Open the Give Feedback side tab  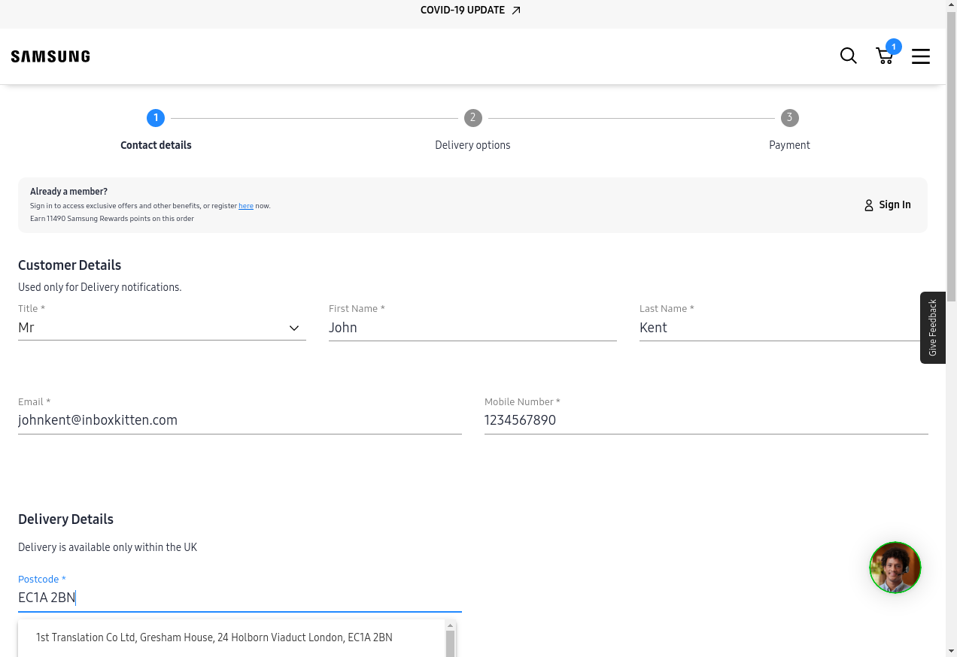[x=932, y=328]
